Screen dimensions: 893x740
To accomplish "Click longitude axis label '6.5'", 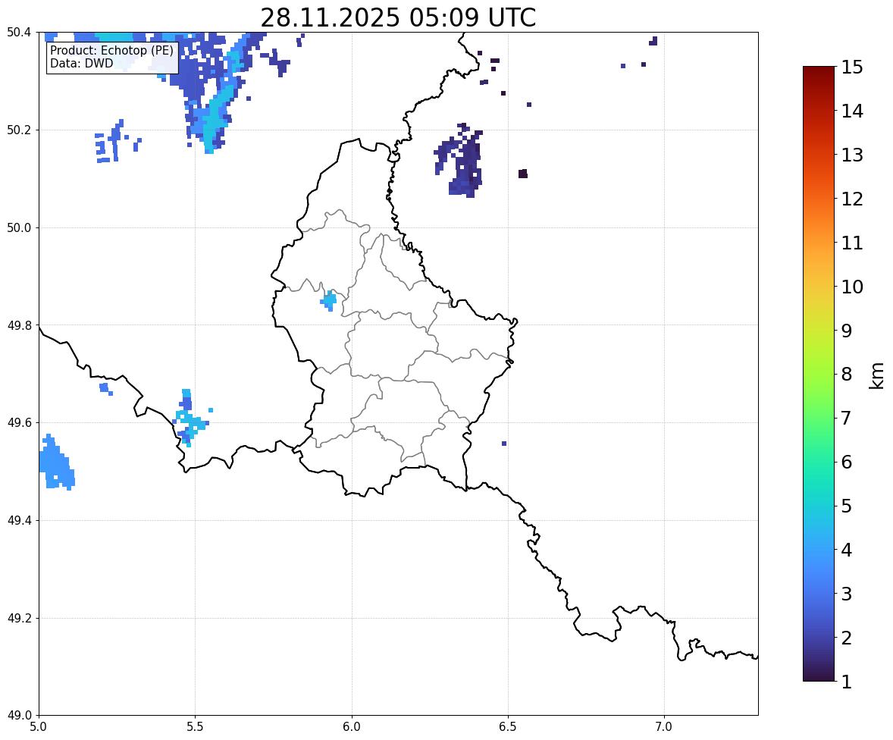I will click(x=508, y=727).
